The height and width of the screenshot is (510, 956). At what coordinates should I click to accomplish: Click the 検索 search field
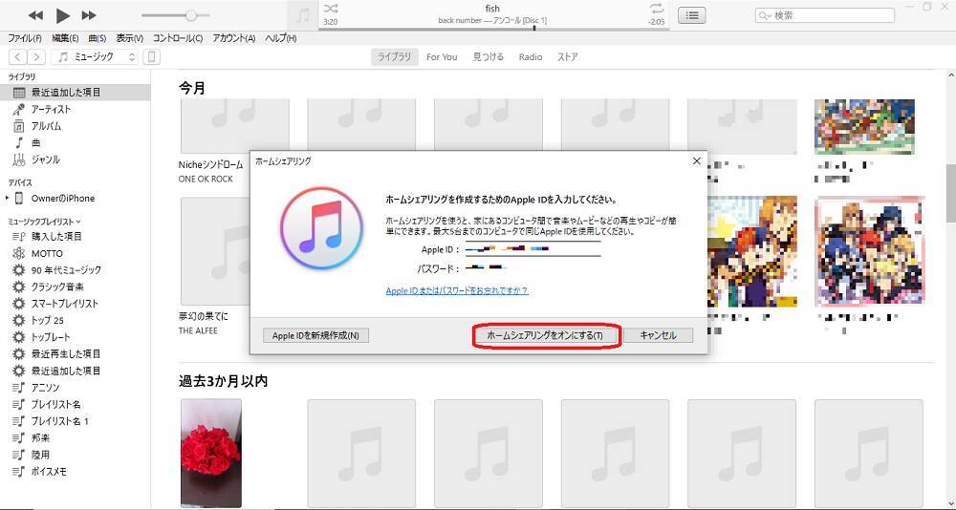pyautogui.click(x=825, y=16)
